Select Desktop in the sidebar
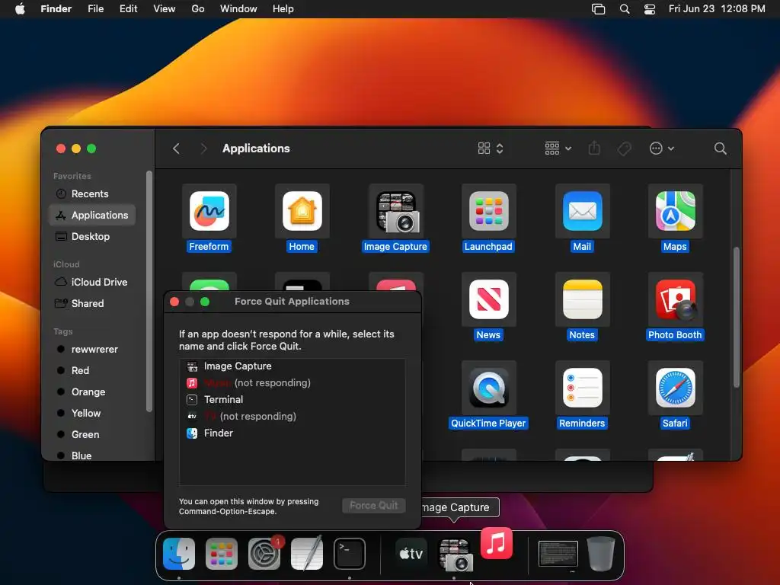 click(x=92, y=236)
